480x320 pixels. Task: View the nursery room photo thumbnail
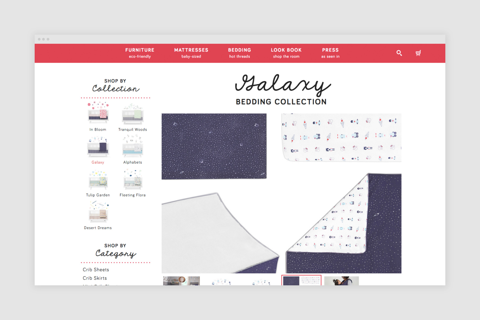pyautogui.click(x=181, y=281)
